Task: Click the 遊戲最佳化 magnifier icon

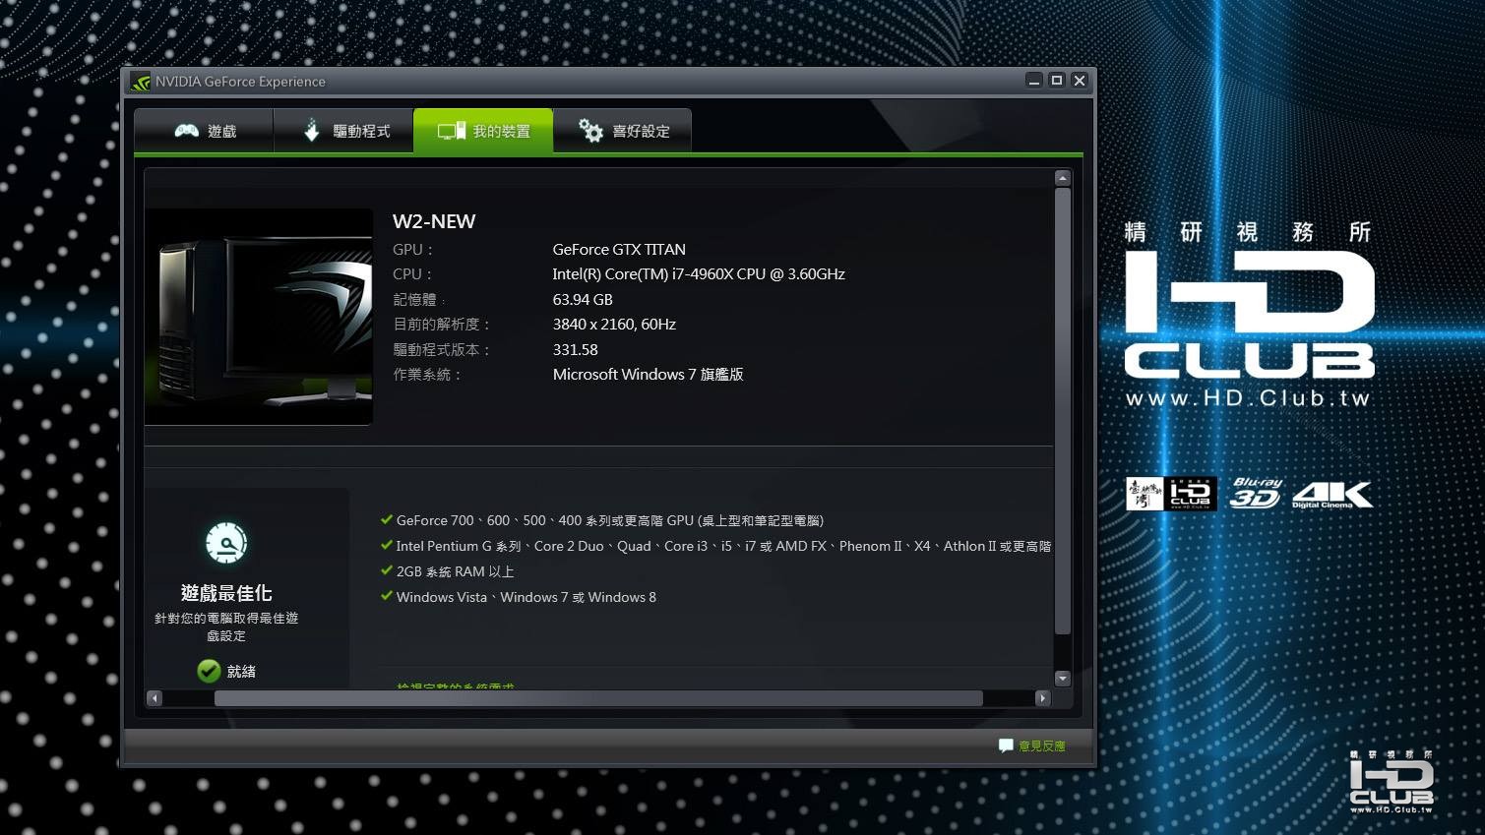Action: click(x=226, y=543)
